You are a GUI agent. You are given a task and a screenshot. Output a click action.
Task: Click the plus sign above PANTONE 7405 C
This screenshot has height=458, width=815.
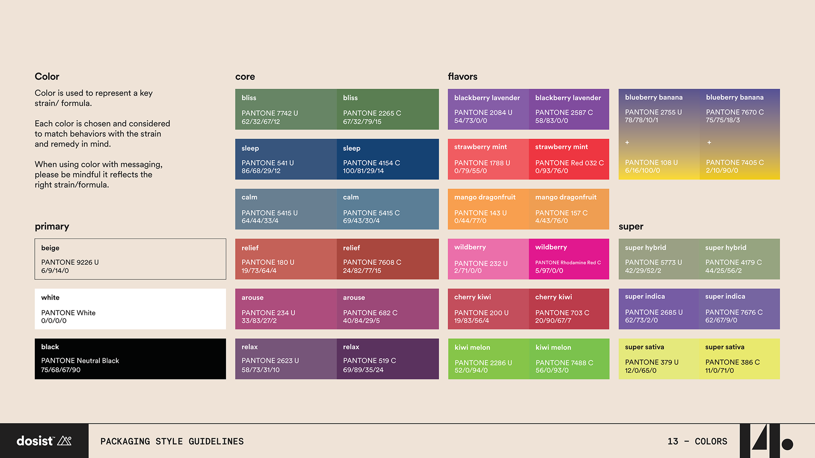click(709, 142)
